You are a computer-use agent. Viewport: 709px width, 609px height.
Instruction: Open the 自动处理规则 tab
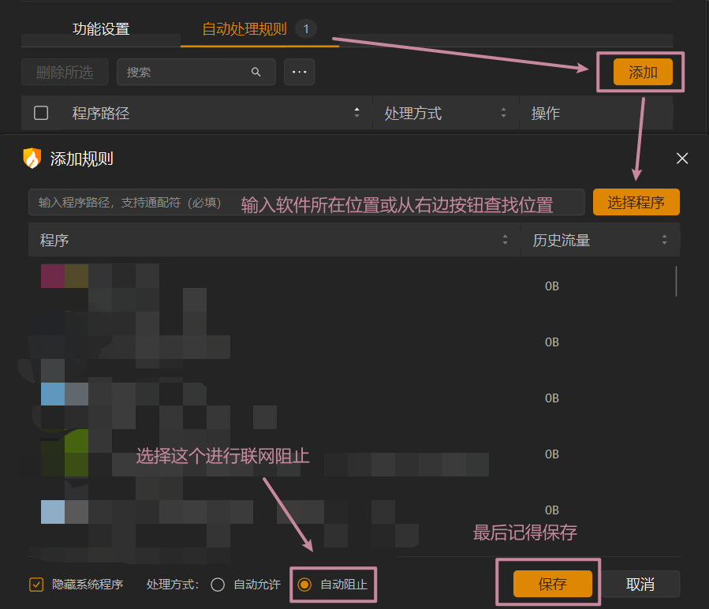pos(244,29)
